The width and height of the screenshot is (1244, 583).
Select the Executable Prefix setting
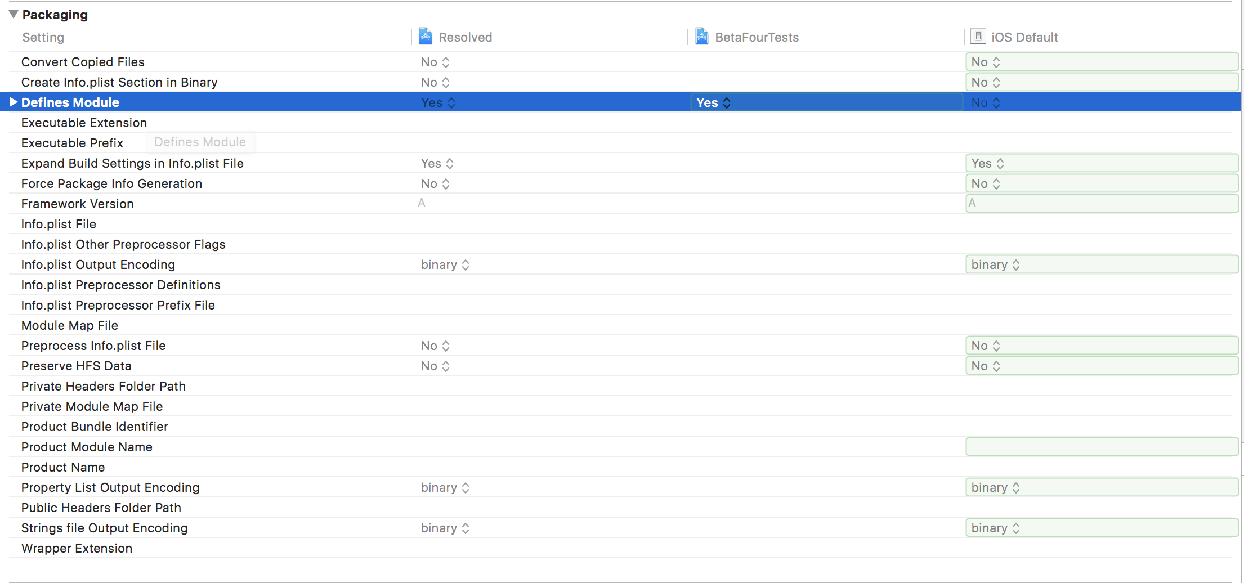(72, 143)
